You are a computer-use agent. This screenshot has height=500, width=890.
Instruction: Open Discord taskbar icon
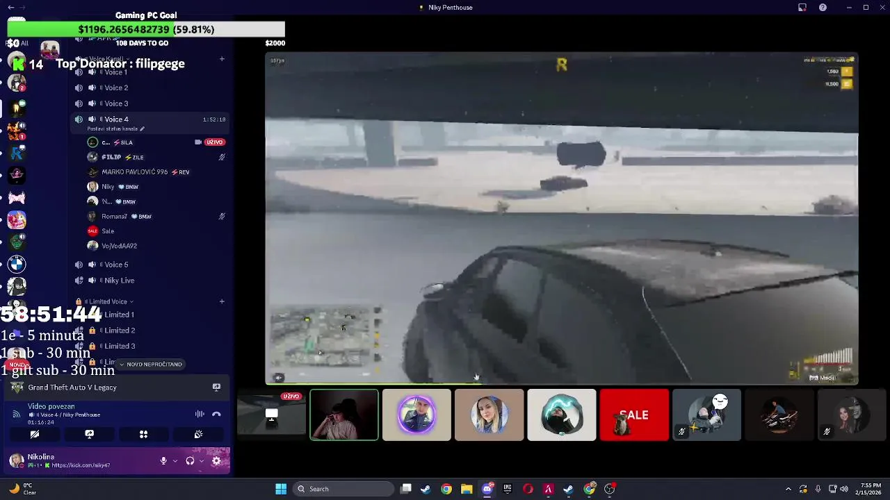pyautogui.click(x=487, y=489)
